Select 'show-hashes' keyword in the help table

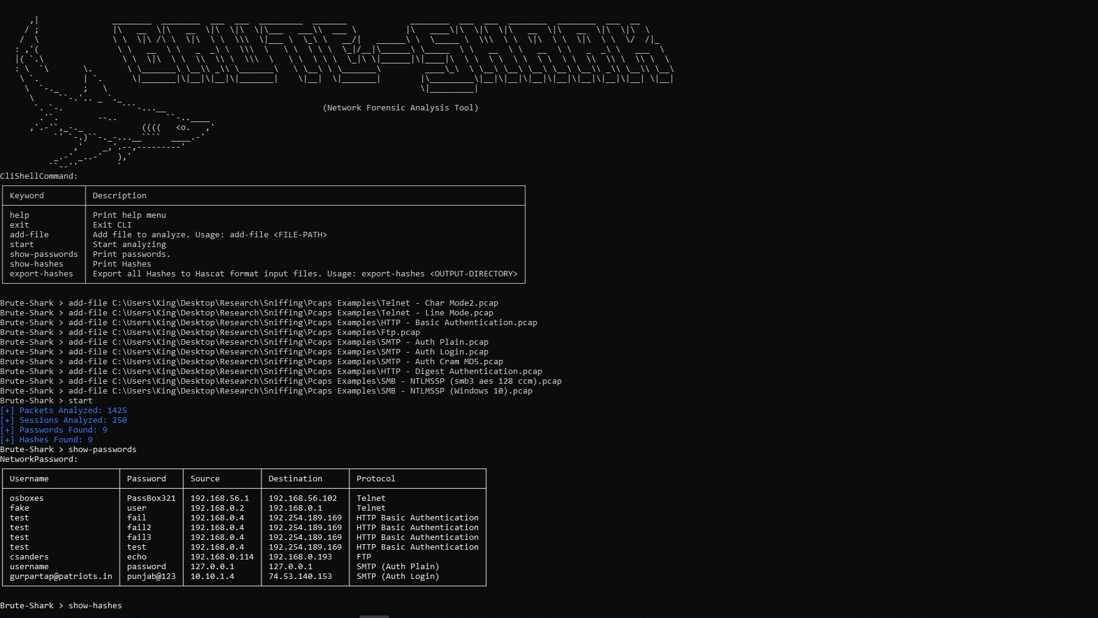37,264
